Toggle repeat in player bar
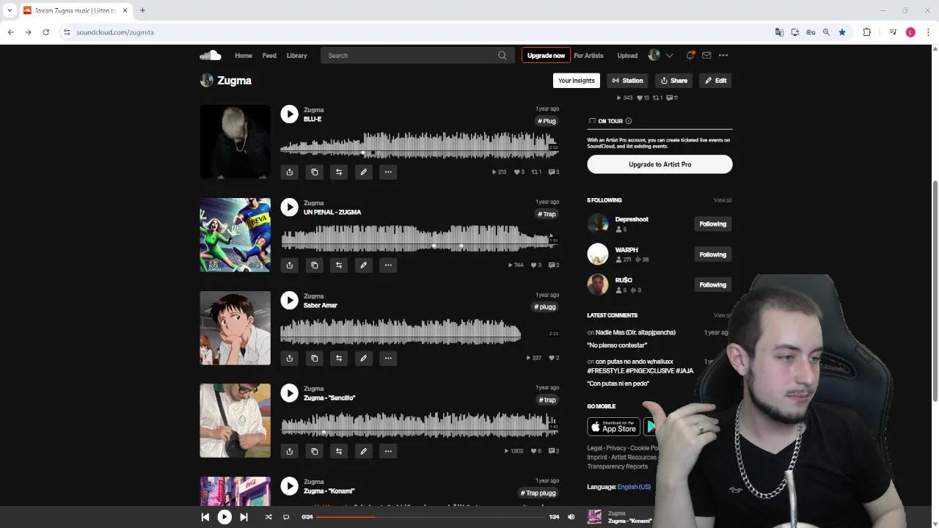The image size is (939, 528). click(286, 517)
